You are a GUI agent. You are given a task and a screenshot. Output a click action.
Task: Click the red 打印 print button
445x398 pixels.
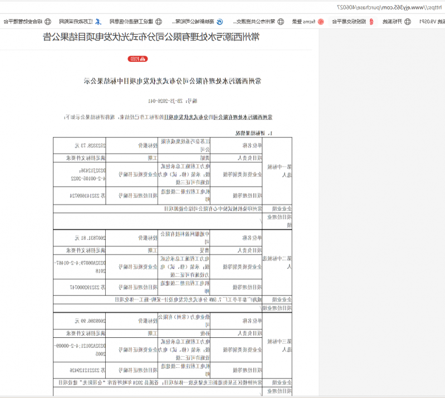point(138,58)
